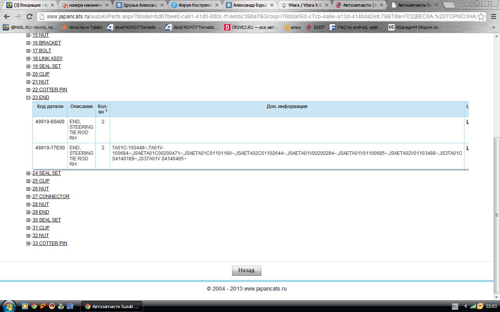Viewport: 500px width, 312px height.
Task: Click the RU language indicator in tray
Action: pyautogui.click(x=455, y=306)
